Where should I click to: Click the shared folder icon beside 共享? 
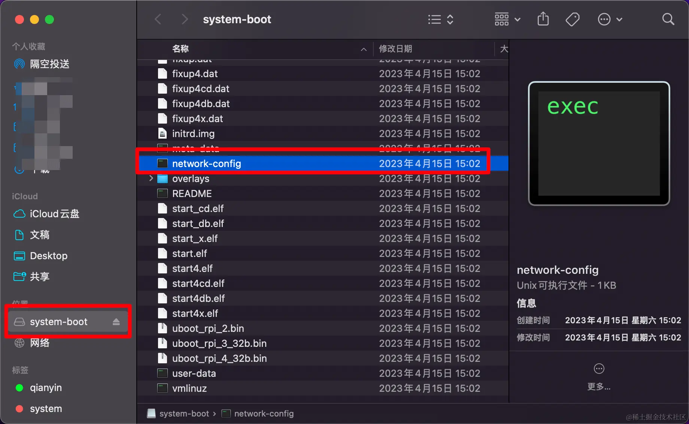pos(19,276)
